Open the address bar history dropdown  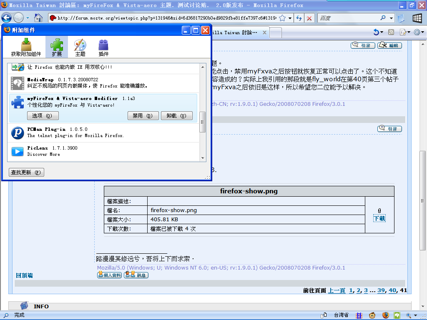[290, 18]
